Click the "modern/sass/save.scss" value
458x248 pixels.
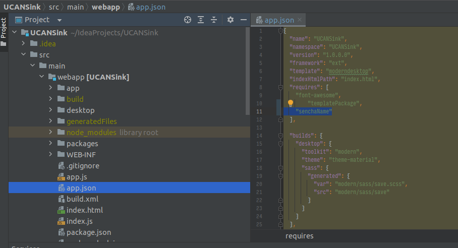(x=370, y=184)
